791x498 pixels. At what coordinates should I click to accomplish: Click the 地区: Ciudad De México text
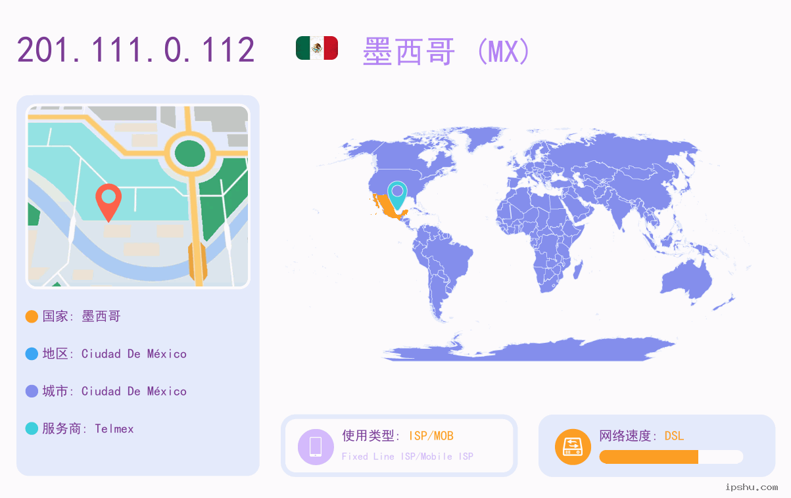[x=114, y=354]
